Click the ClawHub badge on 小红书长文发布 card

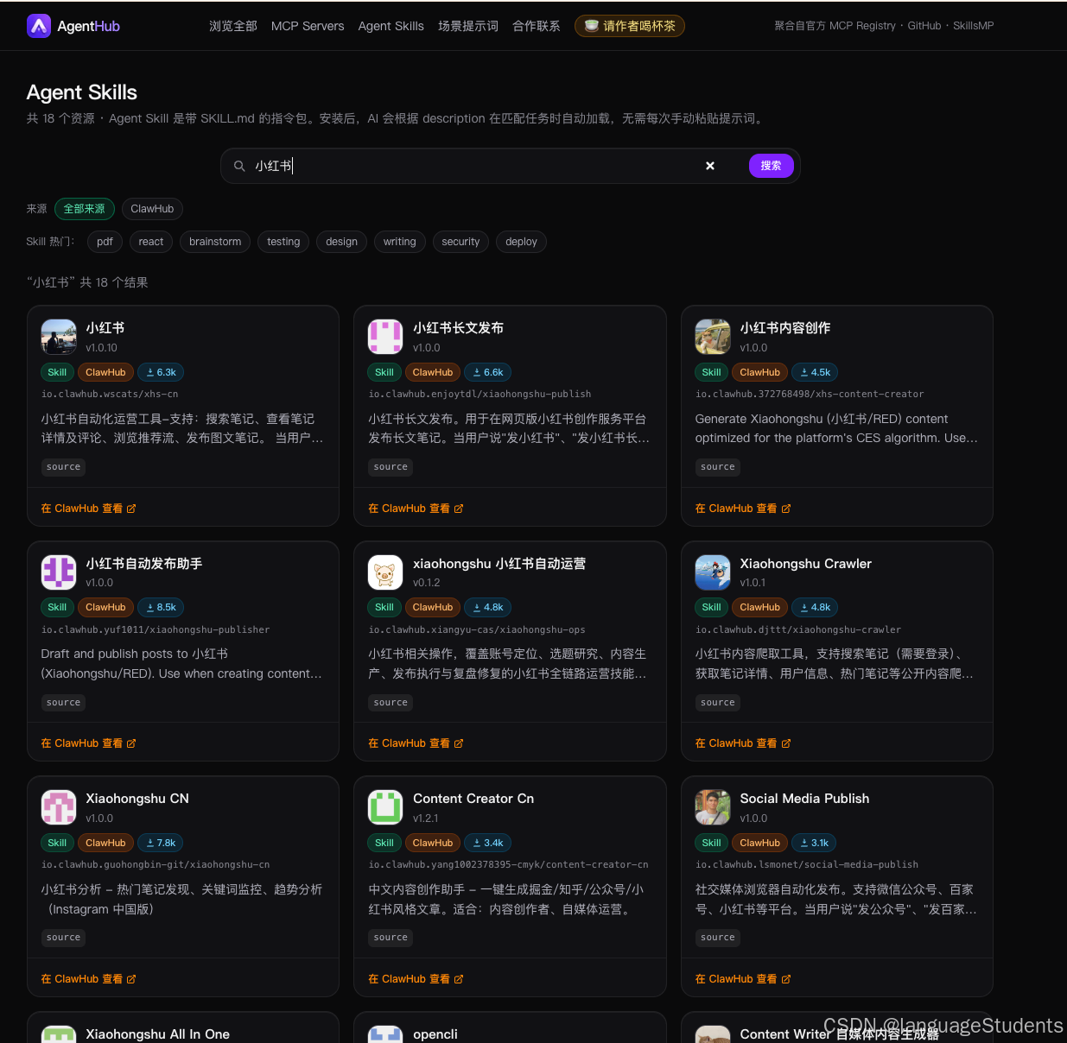click(433, 372)
